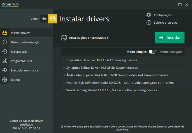Open the Backup menu item
The width and height of the screenshot is (192, 133).
click(x=26, y=80)
